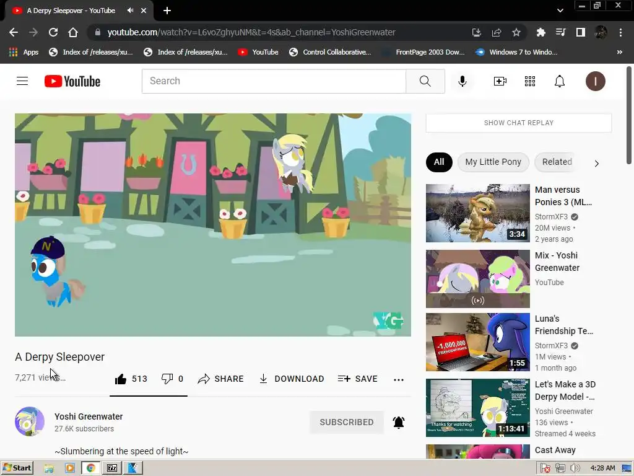
Task: Click the search magnifier button
Action: [x=425, y=81]
